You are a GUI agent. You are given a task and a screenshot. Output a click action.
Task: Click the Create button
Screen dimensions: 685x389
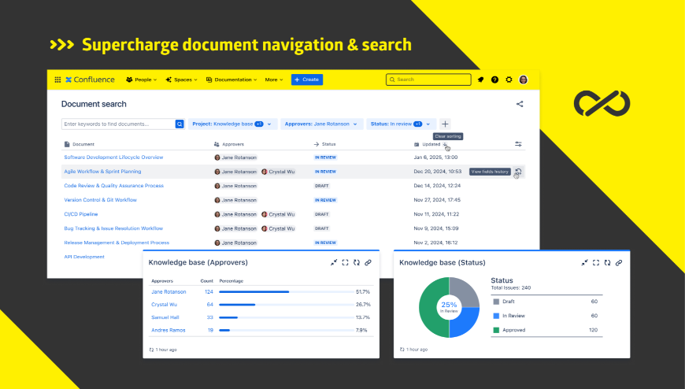[307, 80]
